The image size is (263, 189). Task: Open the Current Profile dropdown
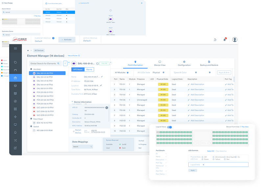53,38
